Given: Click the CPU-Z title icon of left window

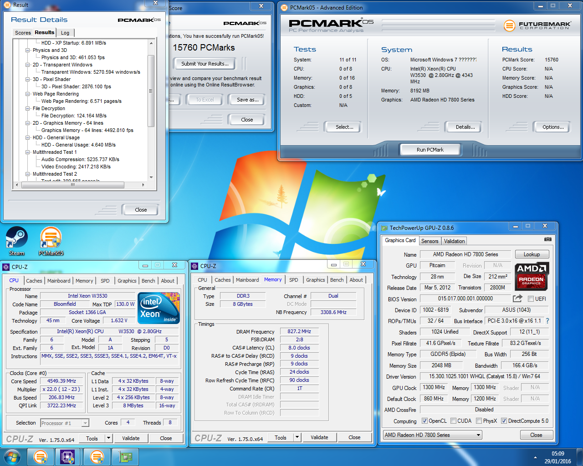Looking at the screenshot, I should tap(6, 267).
